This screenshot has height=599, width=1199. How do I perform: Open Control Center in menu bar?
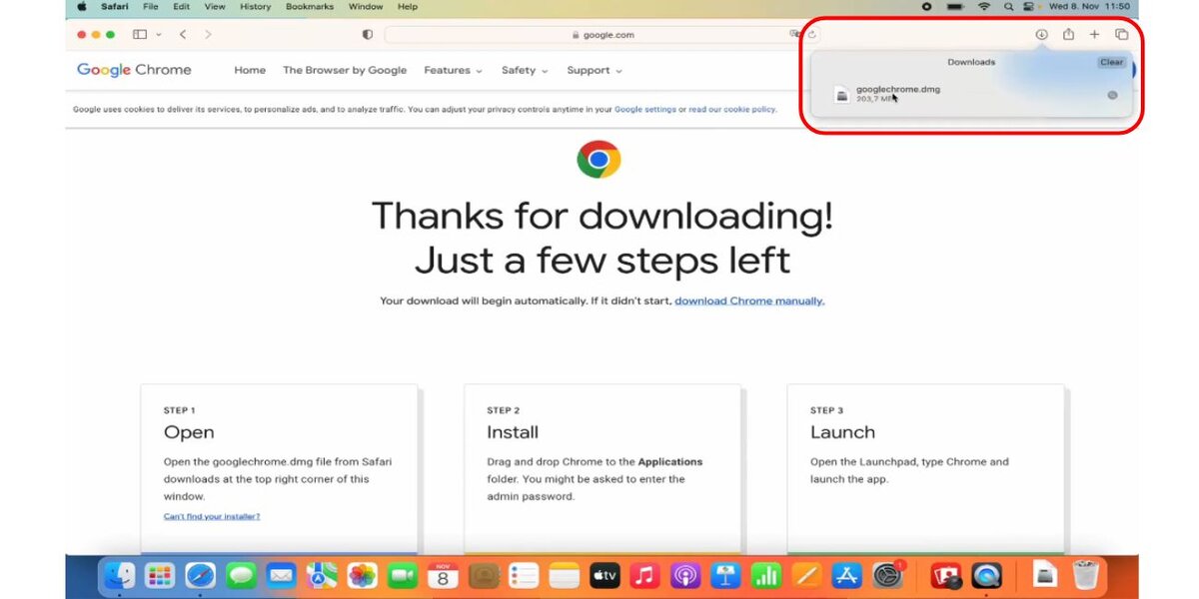click(x=1029, y=6)
